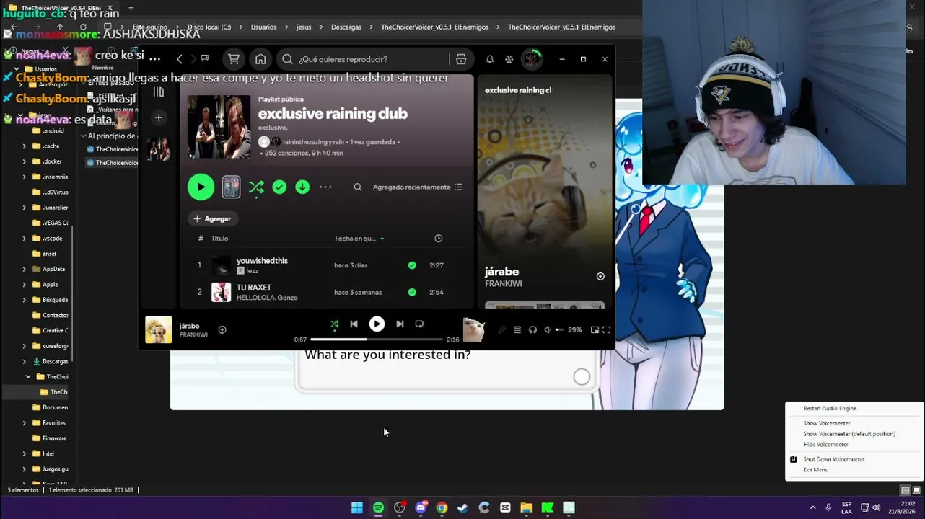Play the exclusive raining club playlist
The image size is (925, 519).
pyautogui.click(x=201, y=187)
